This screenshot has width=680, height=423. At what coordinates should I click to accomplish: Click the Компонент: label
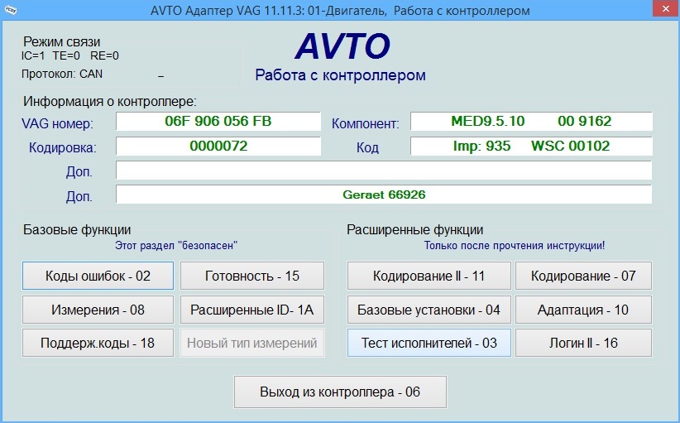point(366,123)
